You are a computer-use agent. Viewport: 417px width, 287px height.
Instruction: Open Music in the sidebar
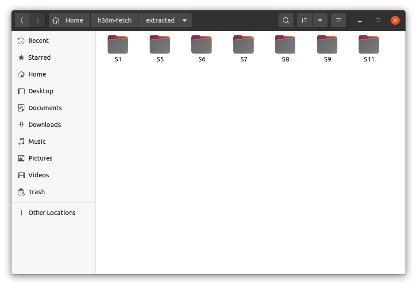(x=53, y=142)
